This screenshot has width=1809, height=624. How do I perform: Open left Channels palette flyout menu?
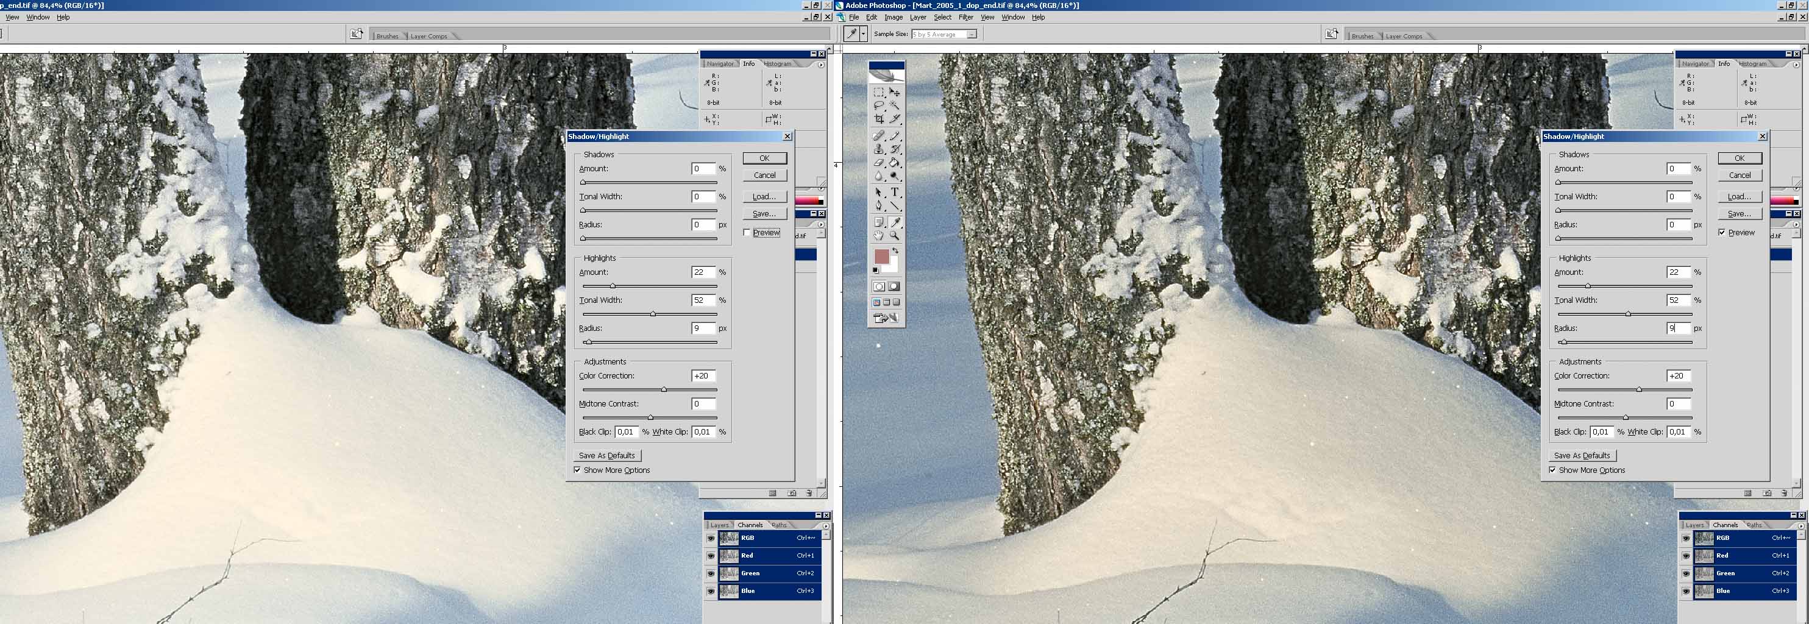coord(825,526)
